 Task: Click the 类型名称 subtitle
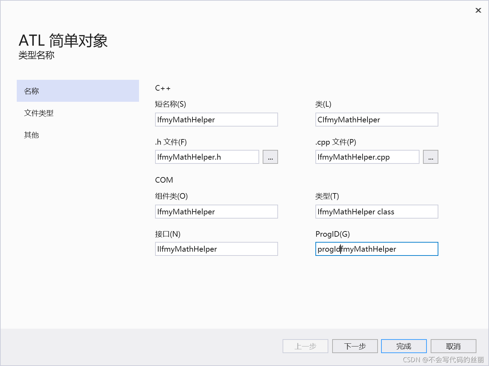36,55
